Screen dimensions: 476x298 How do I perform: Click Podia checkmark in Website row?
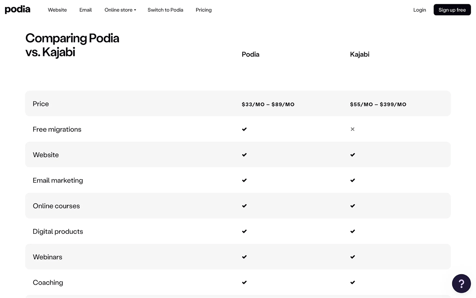[244, 155]
